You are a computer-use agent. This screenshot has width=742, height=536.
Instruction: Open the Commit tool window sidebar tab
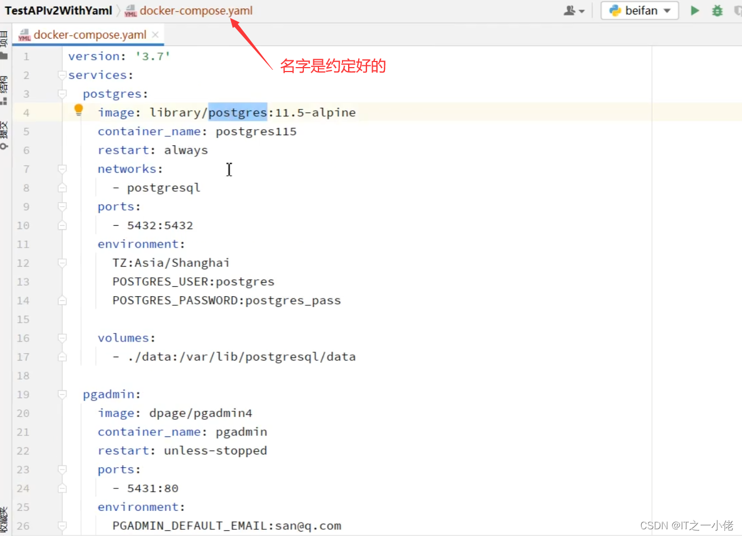pos(4,135)
